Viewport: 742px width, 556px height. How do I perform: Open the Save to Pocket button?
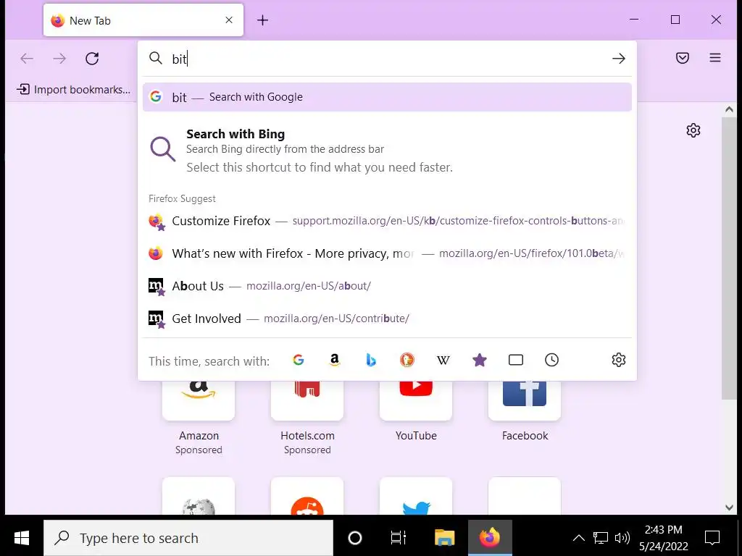pos(683,58)
